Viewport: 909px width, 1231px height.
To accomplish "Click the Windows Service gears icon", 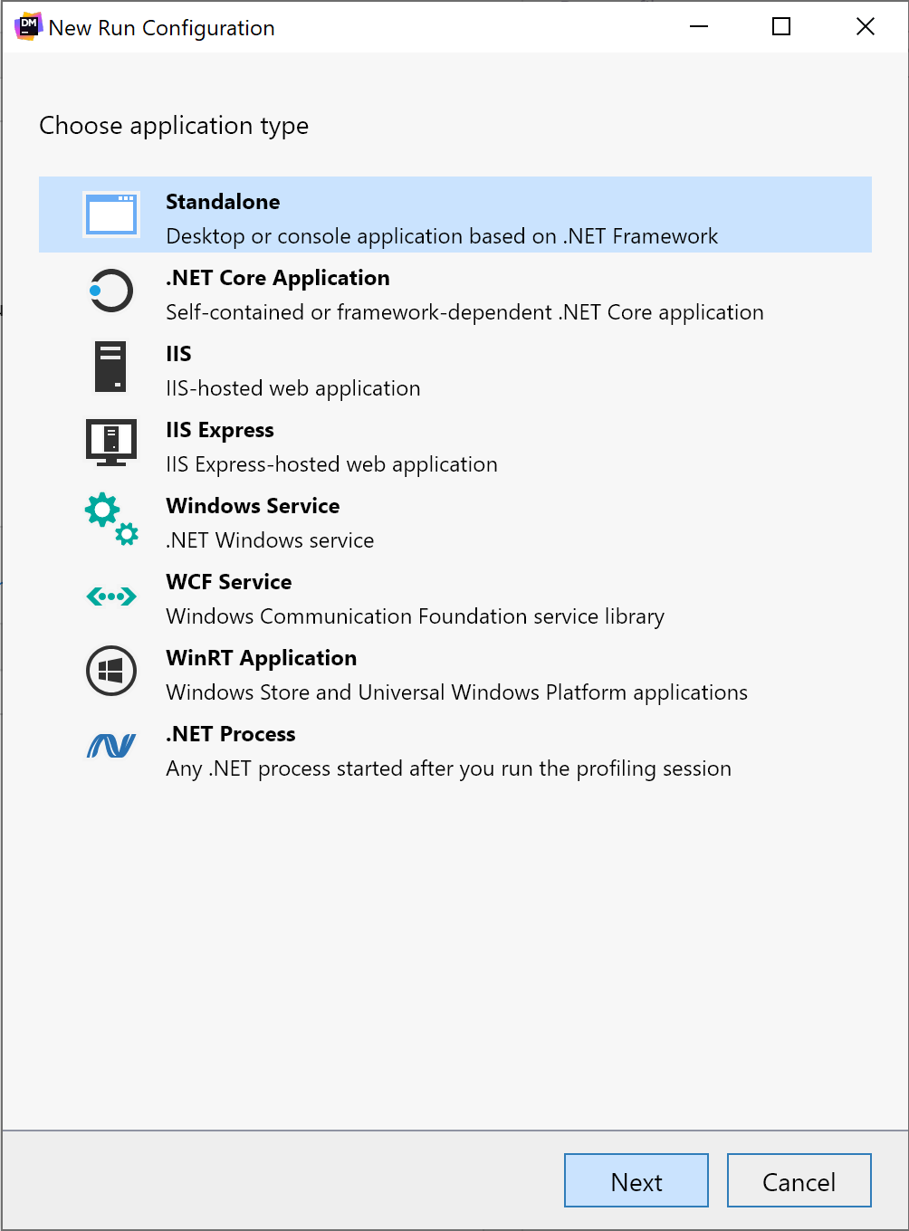I will tap(110, 519).
